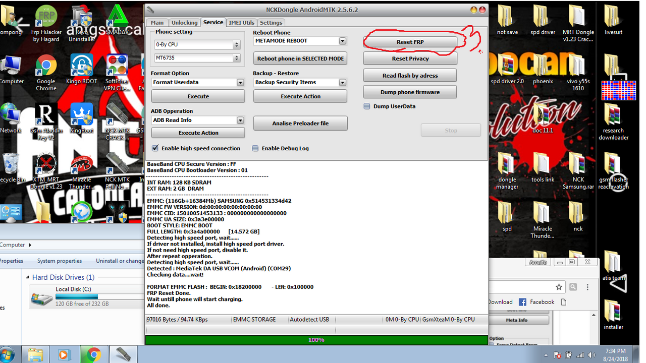Toggle Dump UserData checkbox
The width and height of the screenshot is (646, 363).
click(367, 106)
